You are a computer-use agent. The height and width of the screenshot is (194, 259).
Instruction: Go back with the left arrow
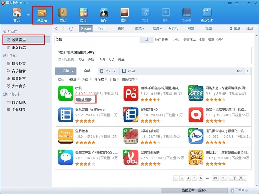coord(57,28)
